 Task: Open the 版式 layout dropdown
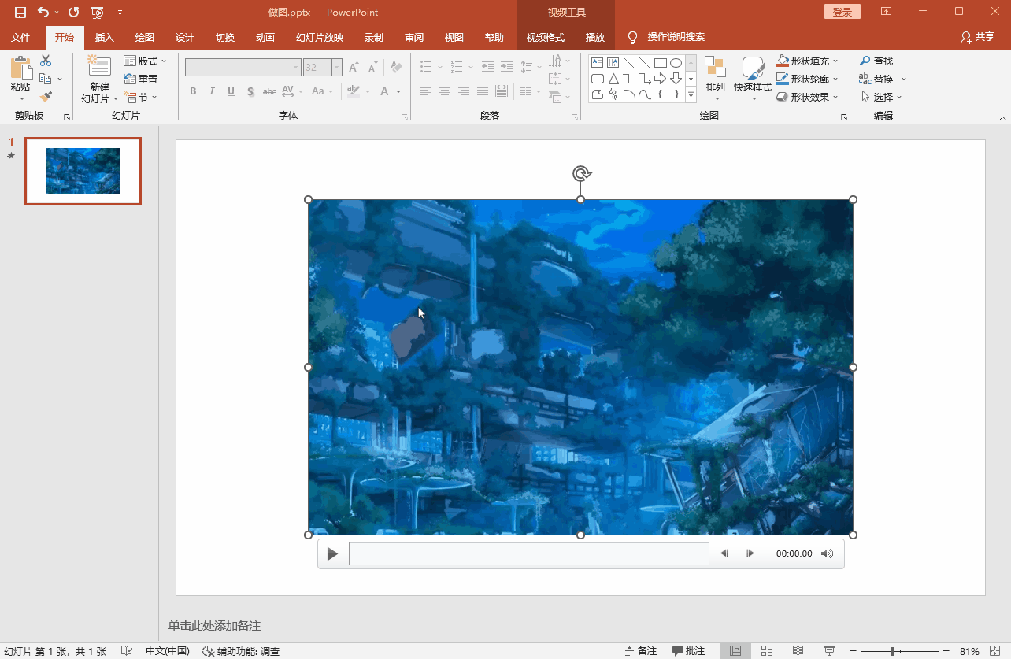click(146, 61)
